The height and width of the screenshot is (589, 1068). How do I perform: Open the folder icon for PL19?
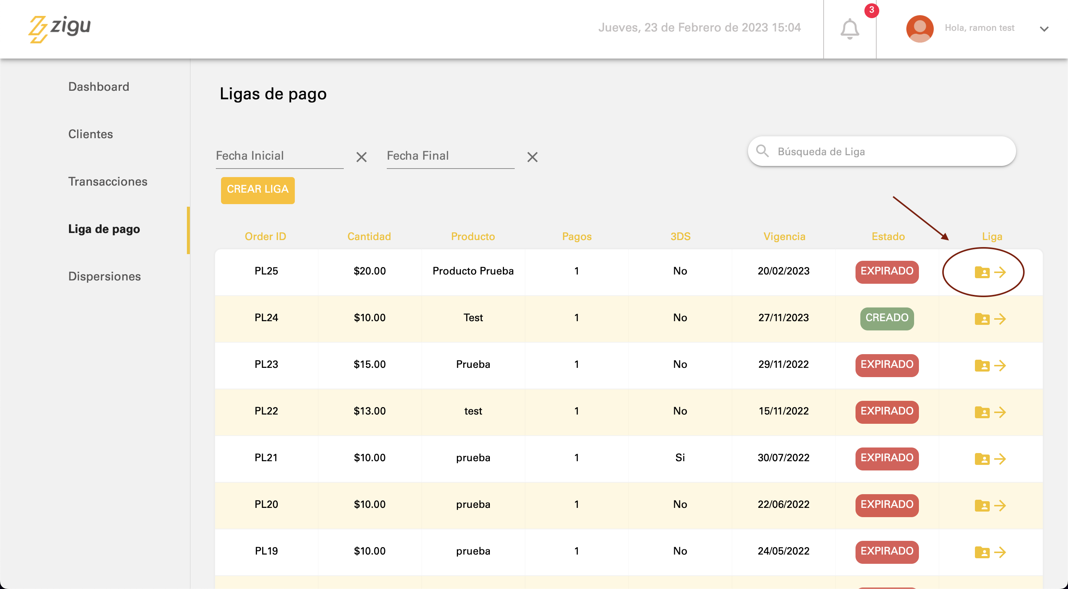[x=982, y=552]
